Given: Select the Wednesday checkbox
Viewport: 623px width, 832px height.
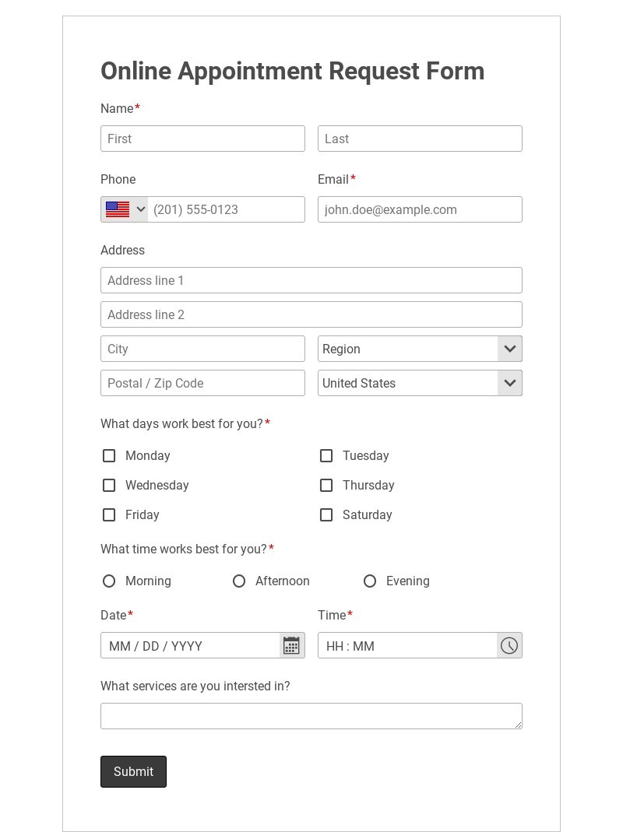Looking at the screenshot, I should pyautogui.click(x=109, y=485).
